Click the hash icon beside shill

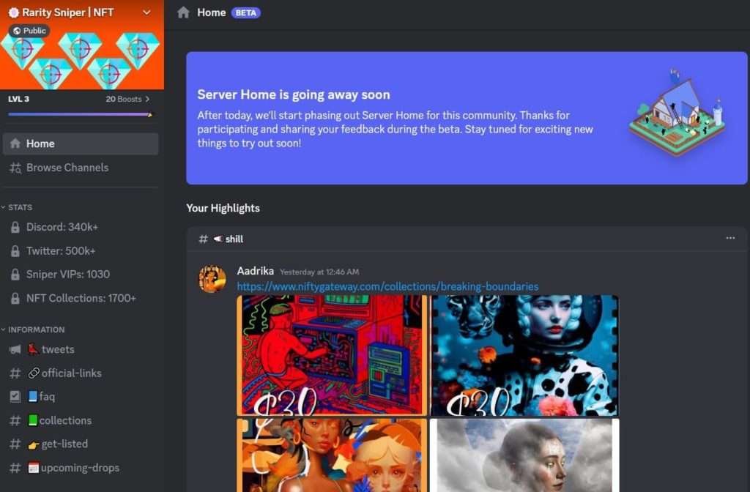(x=204, y=239)
